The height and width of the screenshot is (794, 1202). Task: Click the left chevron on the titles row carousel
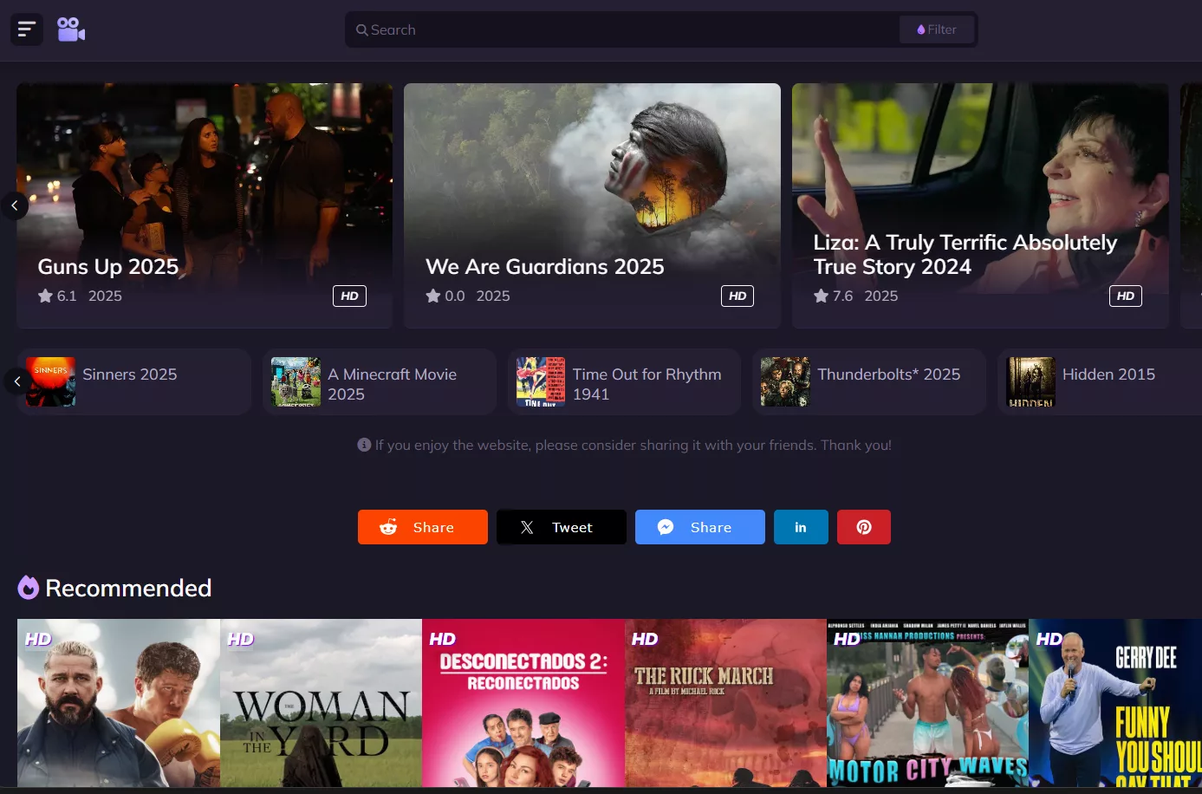pos(16,381)
